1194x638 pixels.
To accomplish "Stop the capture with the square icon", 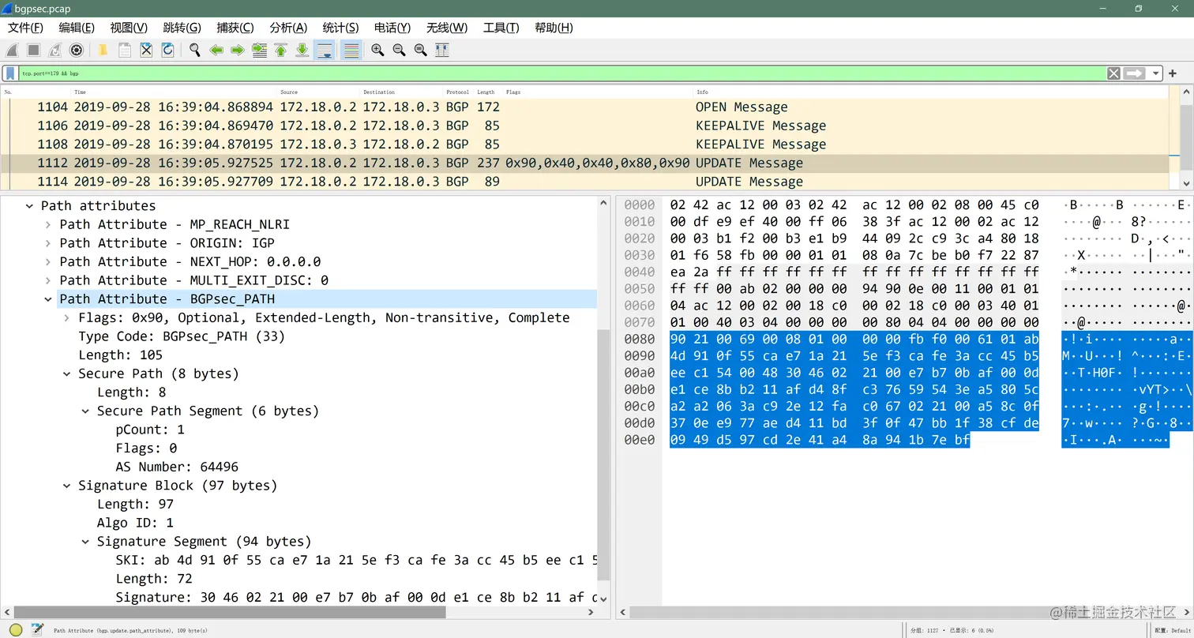I will point(33,50).
